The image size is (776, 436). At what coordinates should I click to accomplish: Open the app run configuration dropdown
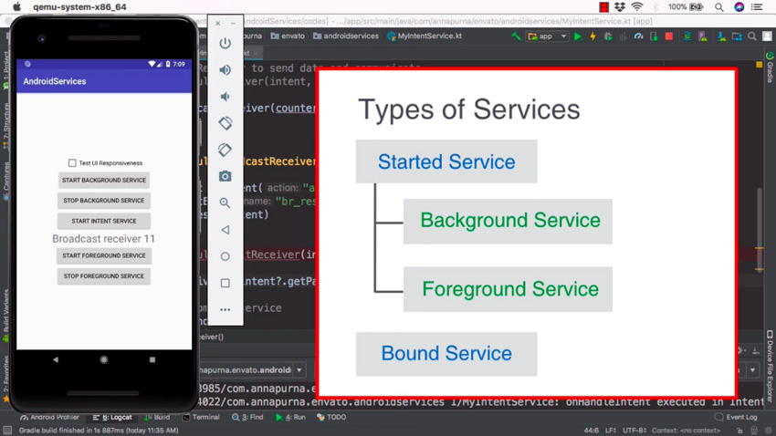548,36
